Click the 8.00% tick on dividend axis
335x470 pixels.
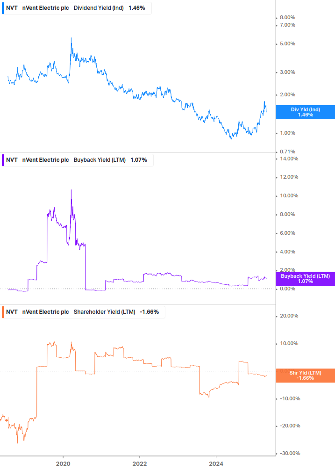click(287, 18)
